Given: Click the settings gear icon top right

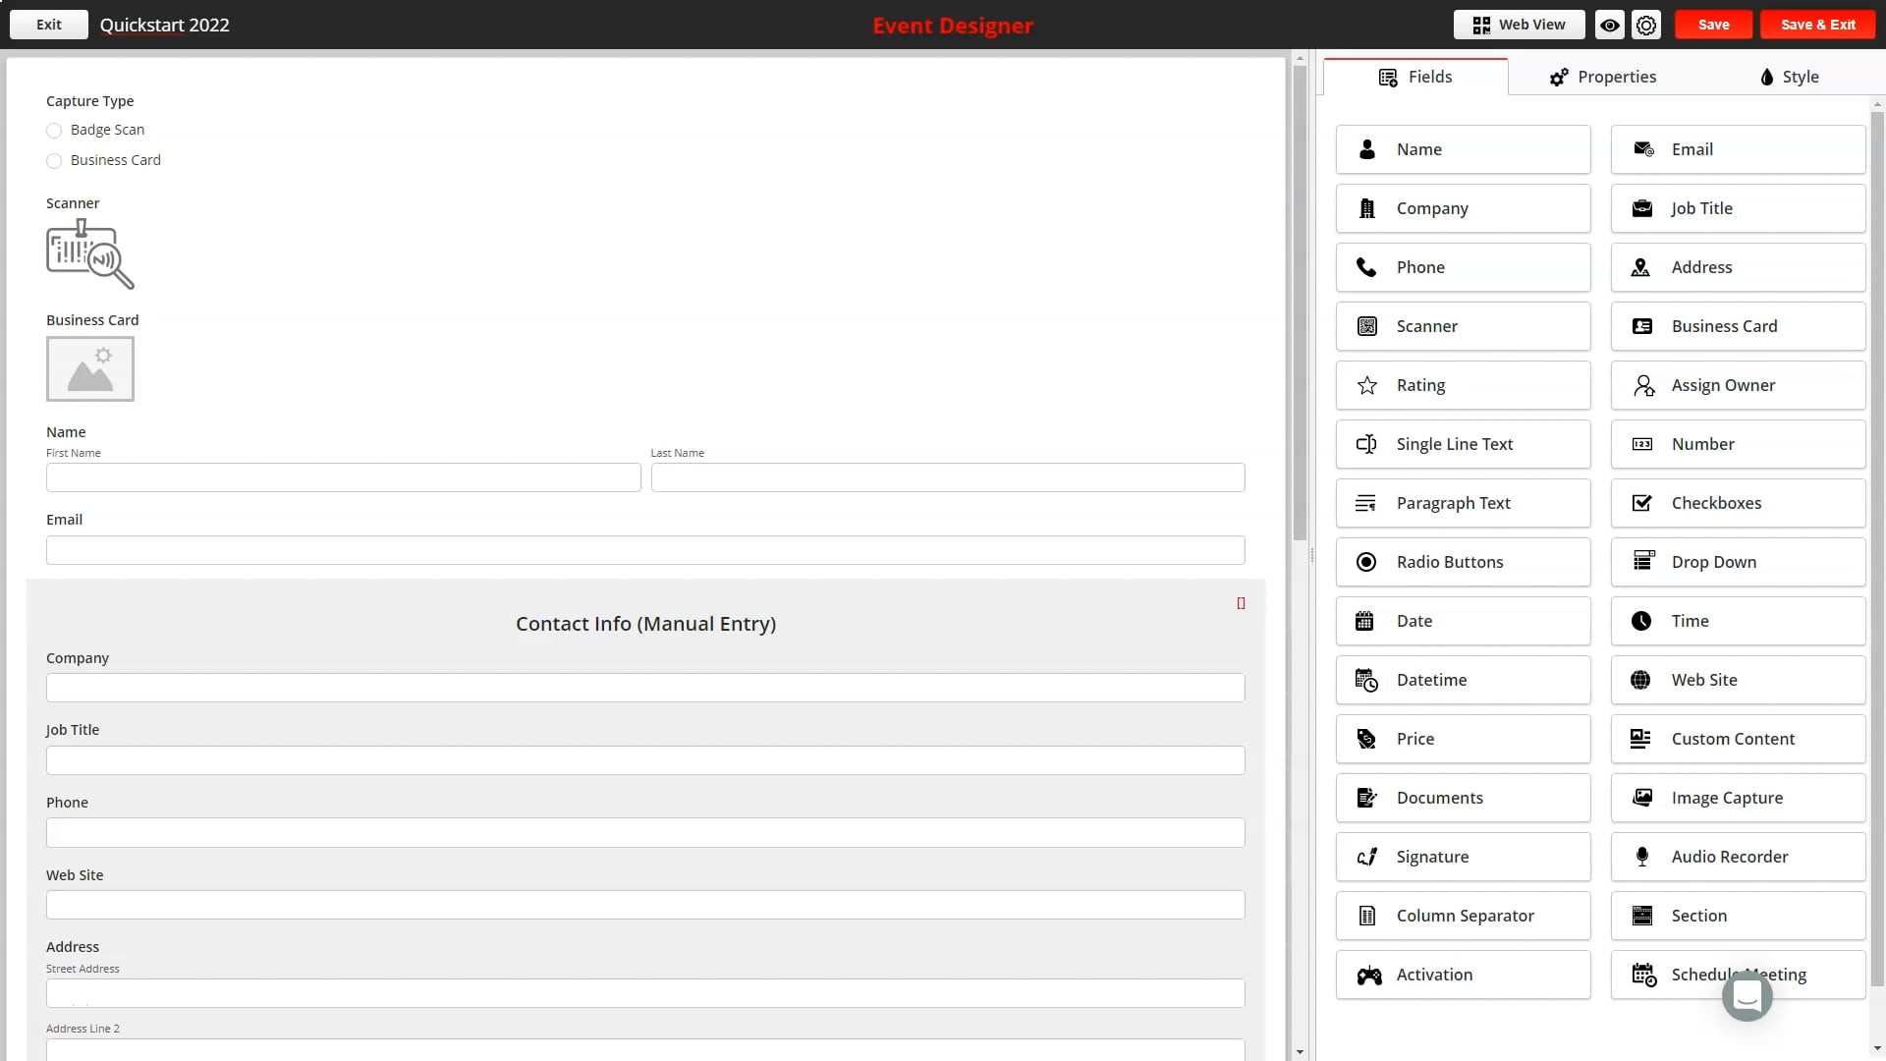Looking at the screenshot, I should pyautogui.click(x=1646, y=24).
